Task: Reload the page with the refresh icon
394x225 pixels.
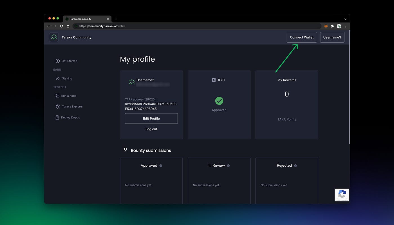Action: pos(61,26)
